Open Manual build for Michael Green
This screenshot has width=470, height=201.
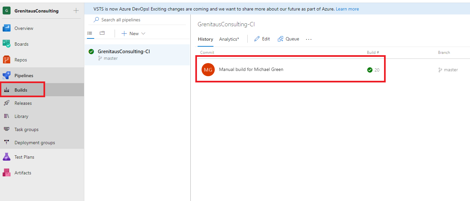click(251, 69)
